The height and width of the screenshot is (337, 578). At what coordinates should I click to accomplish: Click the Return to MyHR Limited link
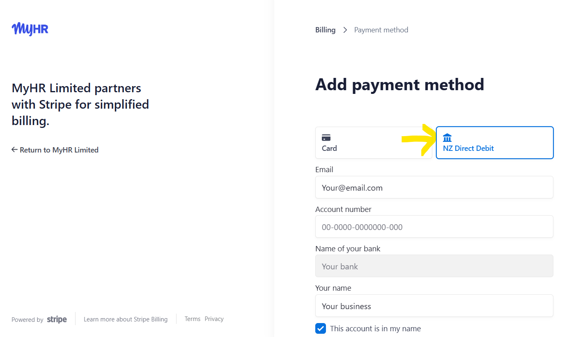pyautogui.click(x=59, y=150)
